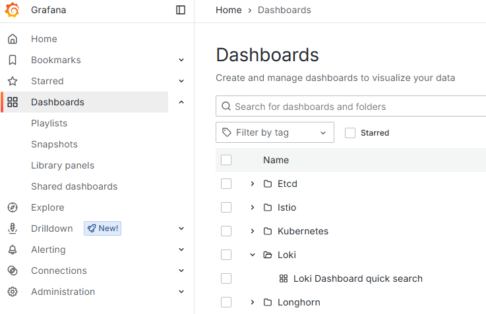Expand the Etcd folder
Viewport: 486px width, 314px height.
pos(253,184)
